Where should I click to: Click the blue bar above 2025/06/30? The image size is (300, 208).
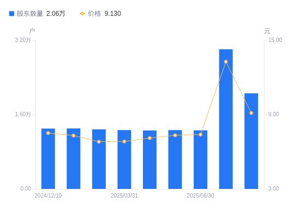click(201, 160)
